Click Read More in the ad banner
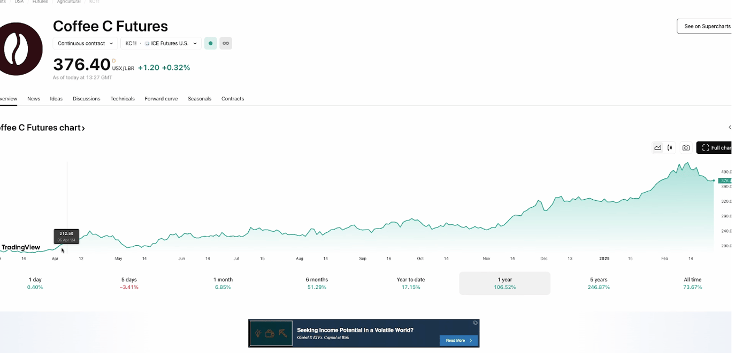This screenshot has height=353, width=735. pos(459,340)
